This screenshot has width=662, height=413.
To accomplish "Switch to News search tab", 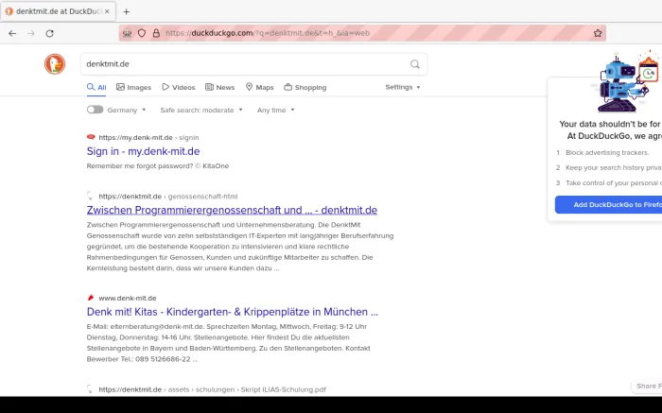I will [220, 87].
